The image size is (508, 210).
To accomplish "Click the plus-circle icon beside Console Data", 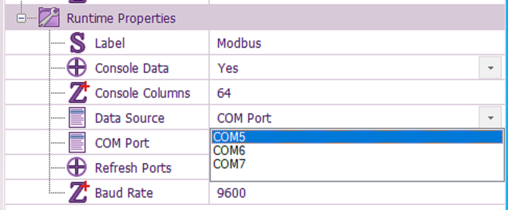I will (77, 68).
